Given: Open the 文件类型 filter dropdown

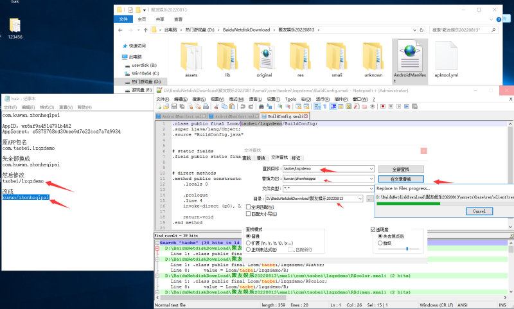Looking at the screenshot, I should (x=371, y=188).
